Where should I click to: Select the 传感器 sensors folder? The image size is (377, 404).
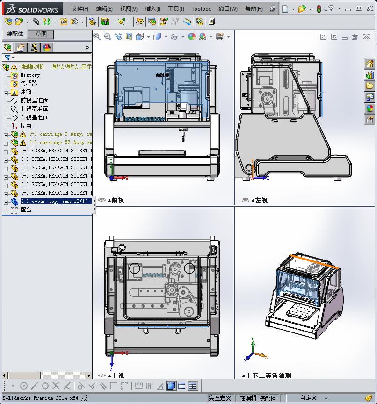pos(29,83)
